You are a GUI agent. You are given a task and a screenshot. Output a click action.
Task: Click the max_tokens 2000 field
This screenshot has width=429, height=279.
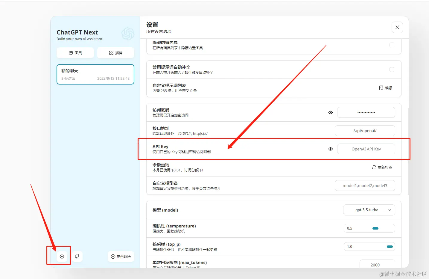377,264
